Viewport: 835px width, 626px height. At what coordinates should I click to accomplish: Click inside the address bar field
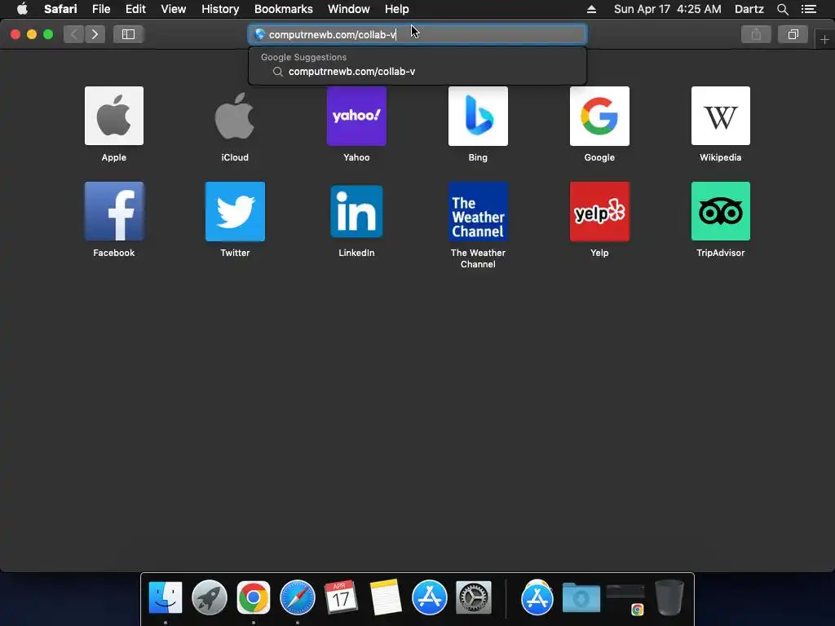point(417,34)
